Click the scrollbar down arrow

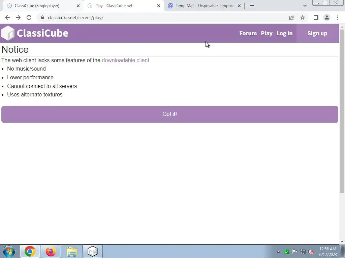342,242
